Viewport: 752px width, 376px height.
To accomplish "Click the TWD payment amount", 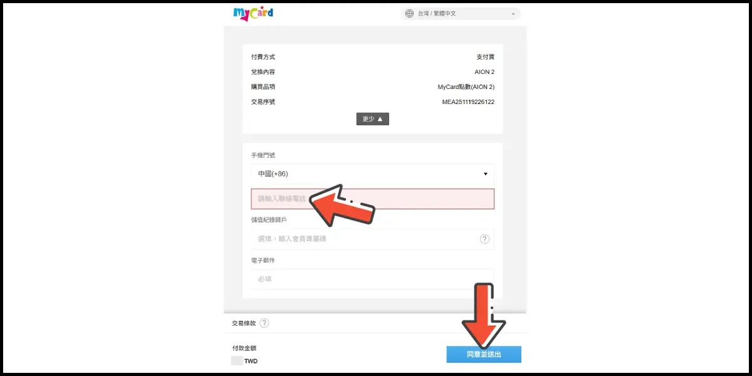I will coord(250,361).
